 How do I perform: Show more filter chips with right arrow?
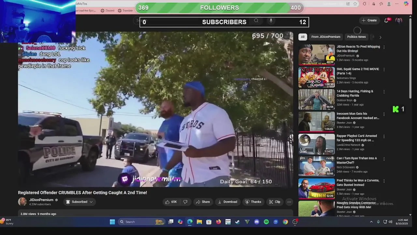[x=380, y=37]
